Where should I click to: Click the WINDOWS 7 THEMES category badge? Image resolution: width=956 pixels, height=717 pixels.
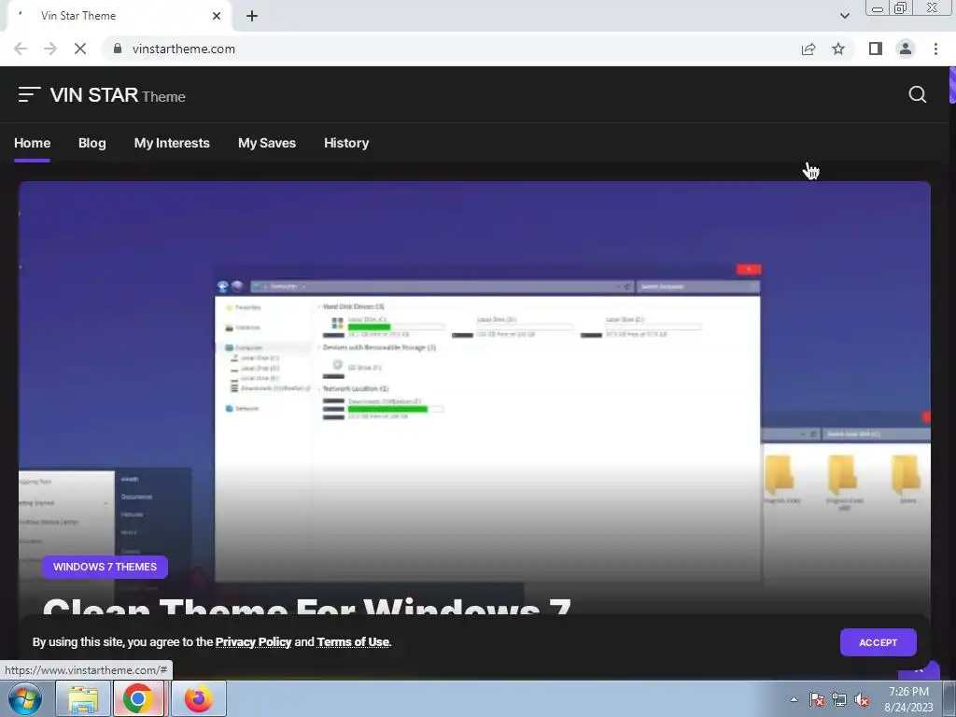point(105,567)
